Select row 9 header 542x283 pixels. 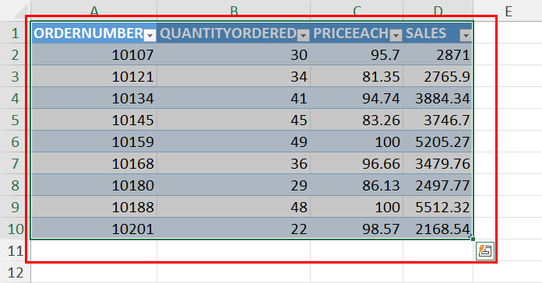tap(16, 206)
